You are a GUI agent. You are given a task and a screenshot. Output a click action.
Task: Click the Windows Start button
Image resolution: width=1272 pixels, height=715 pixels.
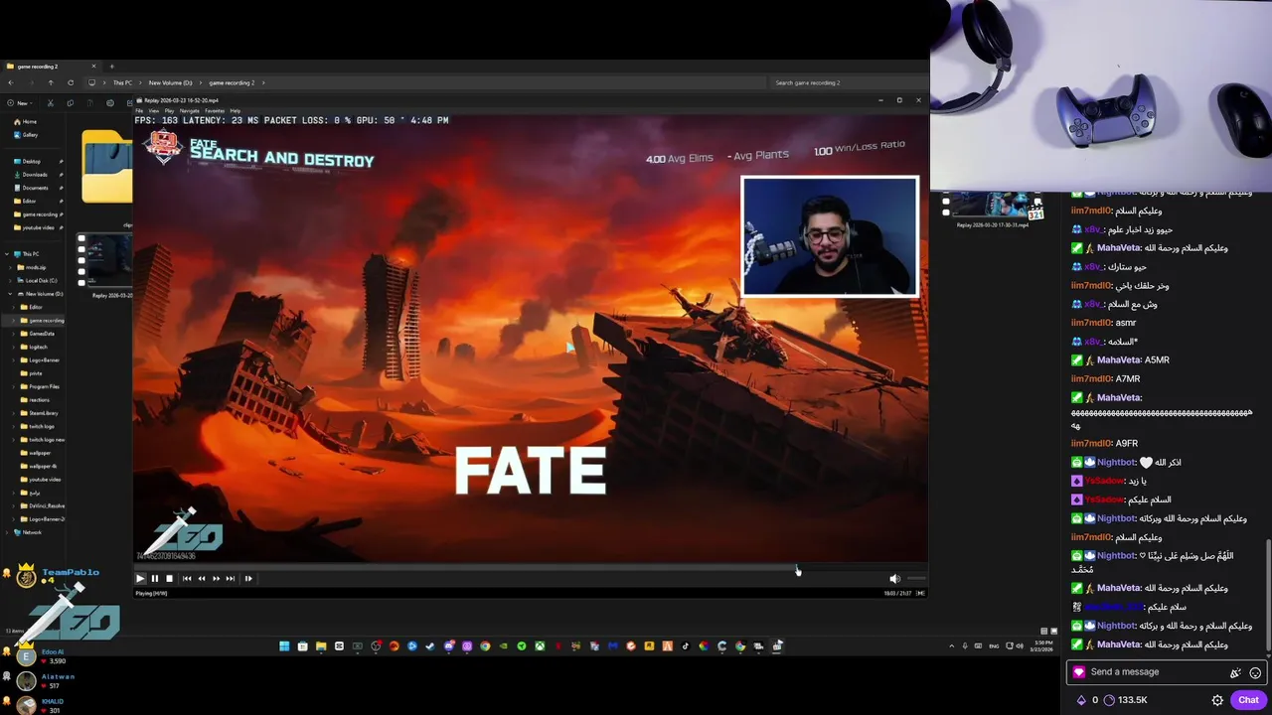[284, 645]
